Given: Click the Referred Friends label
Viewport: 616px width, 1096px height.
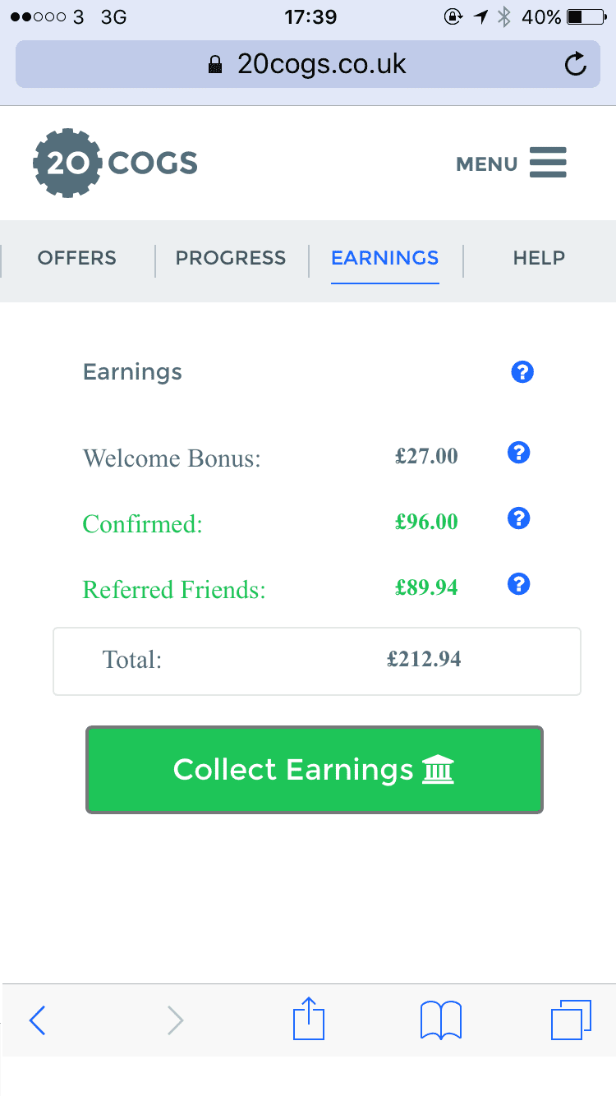Looking at the screenshot, I should pos(174,589).
